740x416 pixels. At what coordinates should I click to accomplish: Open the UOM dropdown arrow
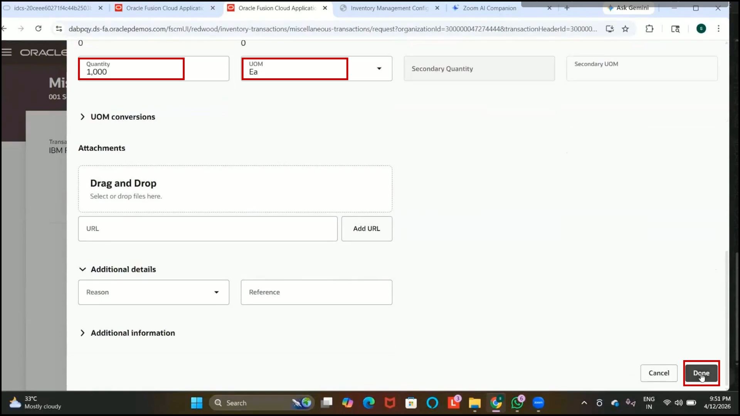pyautogui.click(x=379, y=69)
